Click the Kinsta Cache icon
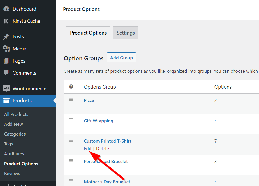This screenshot has width=259, height=186. [x=6, y=21]
